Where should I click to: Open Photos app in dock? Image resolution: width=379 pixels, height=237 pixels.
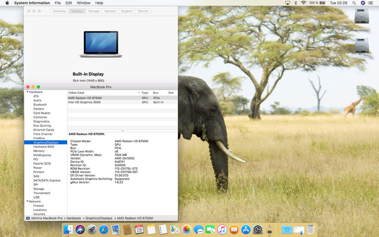187,229
